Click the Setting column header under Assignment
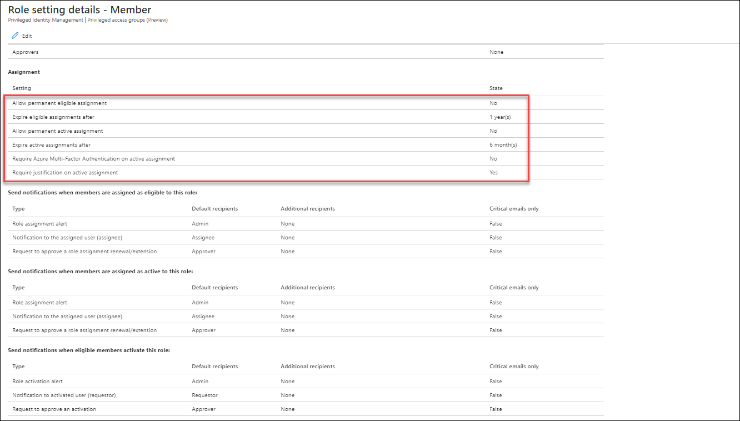 click(22, 88)
